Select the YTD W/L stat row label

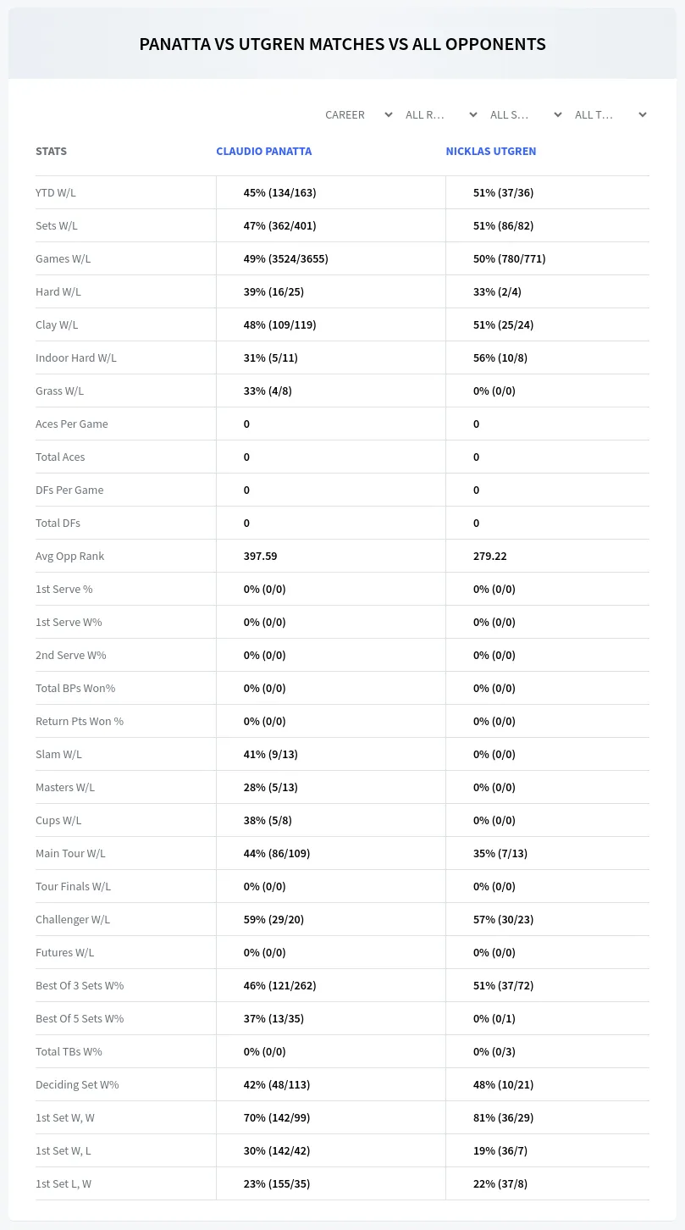pos(56,192)
